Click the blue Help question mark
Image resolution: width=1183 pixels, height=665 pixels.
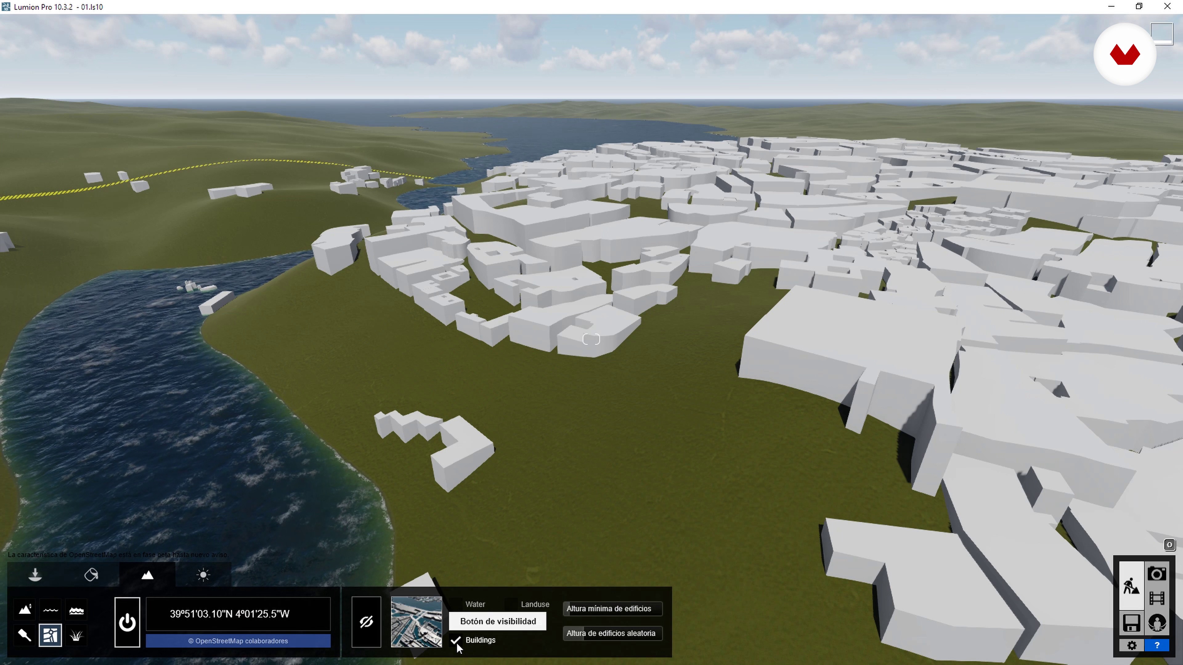1157,645
